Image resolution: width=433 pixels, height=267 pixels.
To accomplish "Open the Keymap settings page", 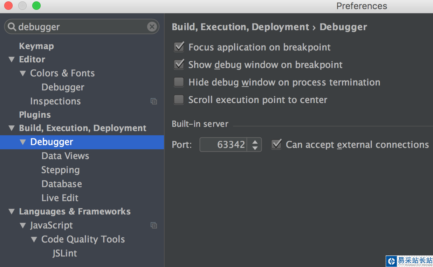I will (36, 46).
